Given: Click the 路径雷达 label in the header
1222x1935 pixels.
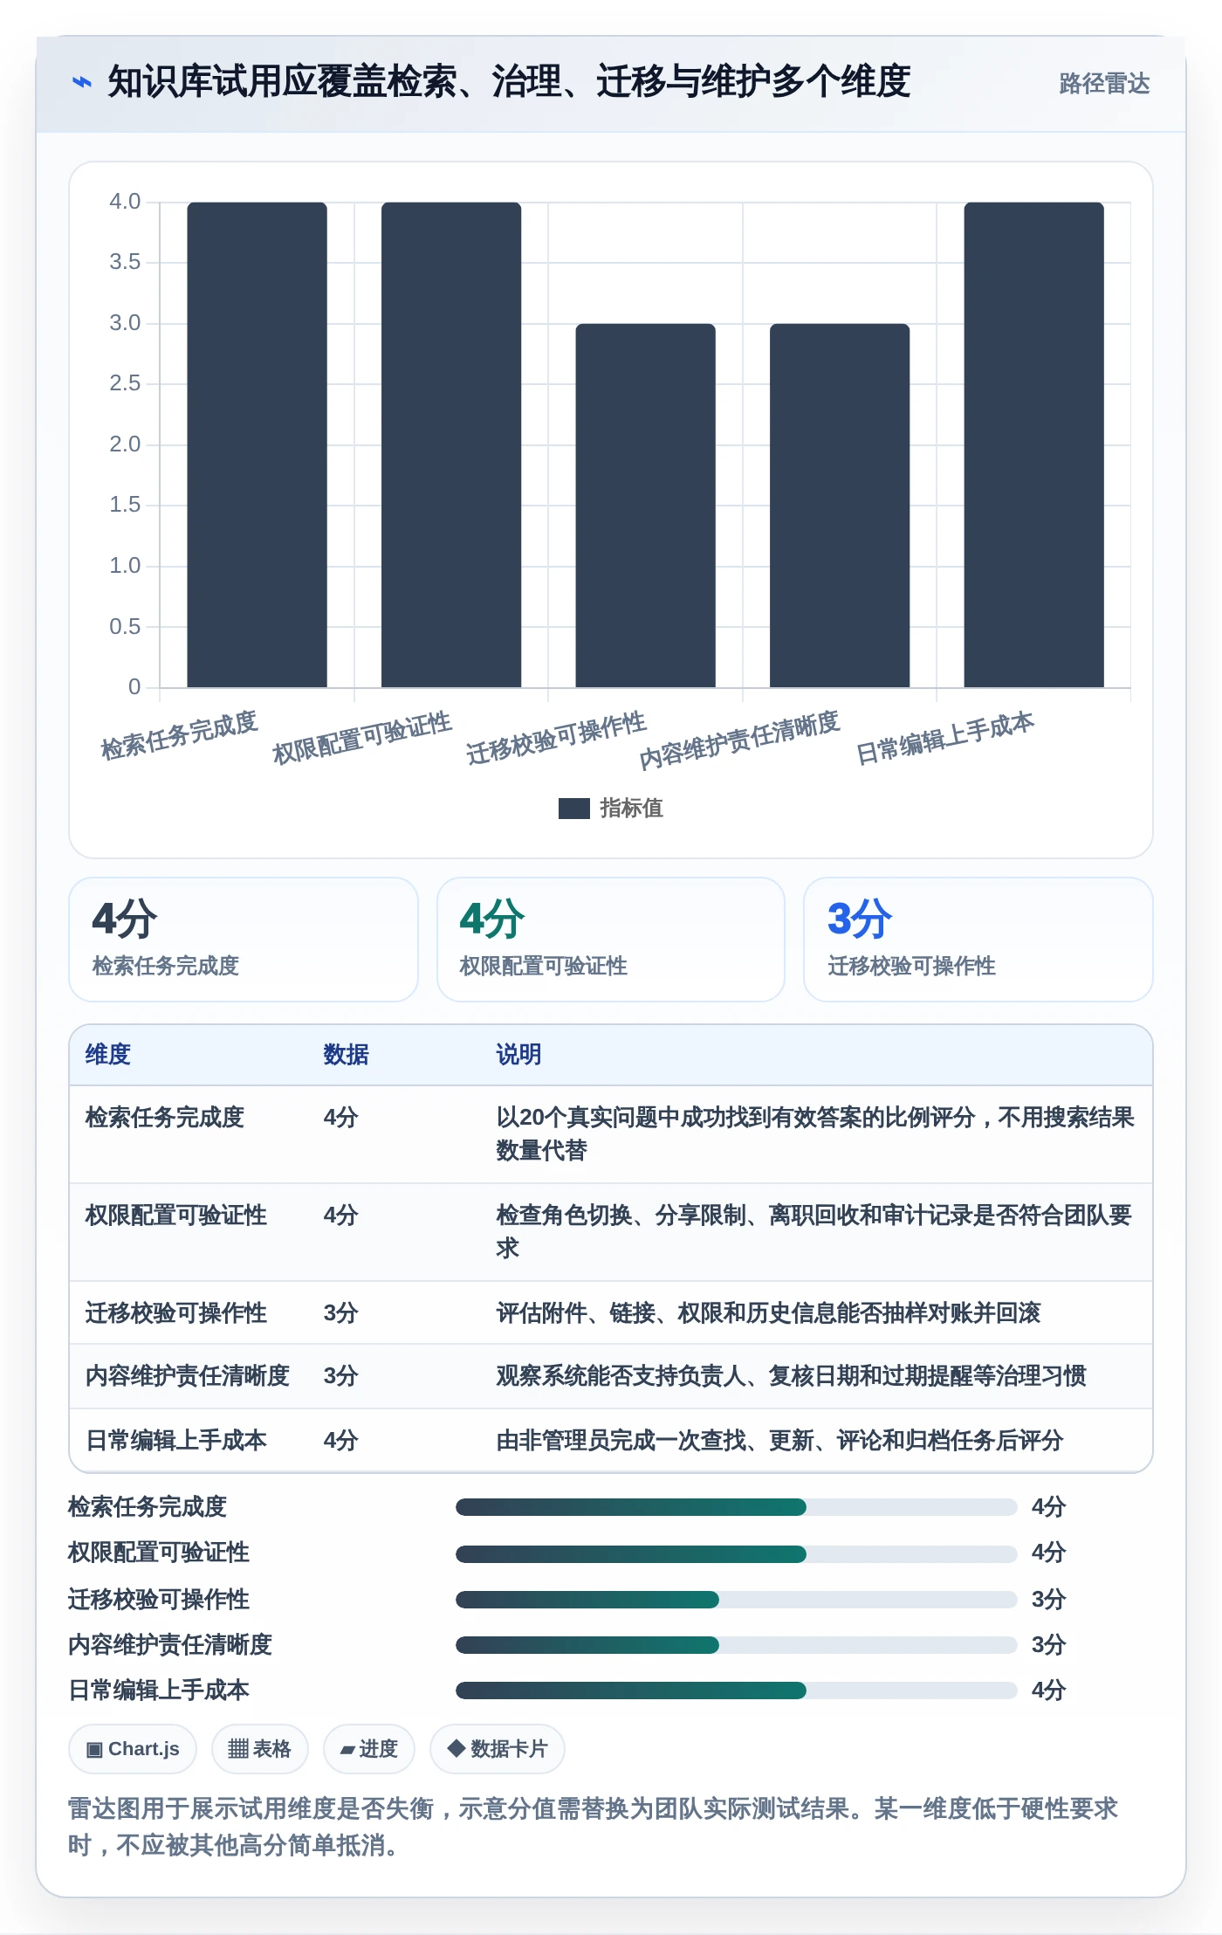Looking at the screenshot, I should 1104,84.
